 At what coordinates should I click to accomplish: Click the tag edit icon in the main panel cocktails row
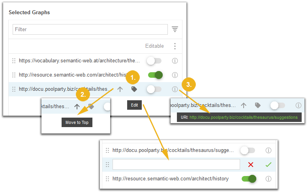[134, 89]
